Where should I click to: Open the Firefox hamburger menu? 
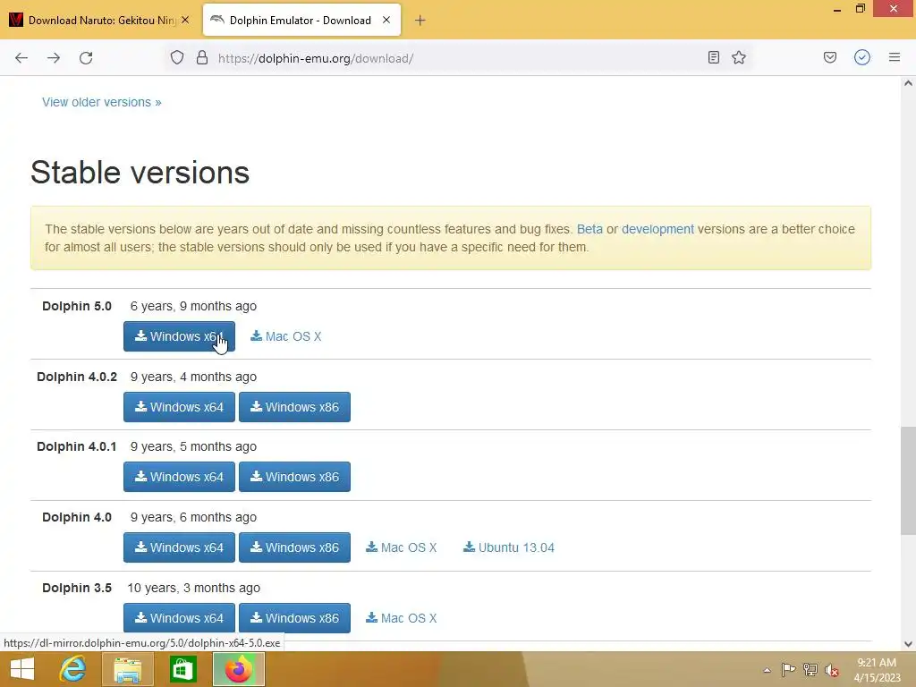coord(895,57)
